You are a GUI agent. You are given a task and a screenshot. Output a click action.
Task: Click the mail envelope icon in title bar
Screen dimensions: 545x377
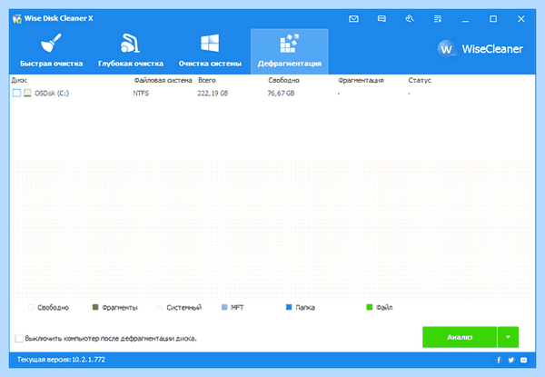pyautogui.click(x=353, y=19)
